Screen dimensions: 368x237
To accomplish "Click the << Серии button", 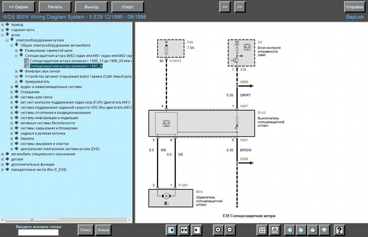I will (x=18, y=7).
